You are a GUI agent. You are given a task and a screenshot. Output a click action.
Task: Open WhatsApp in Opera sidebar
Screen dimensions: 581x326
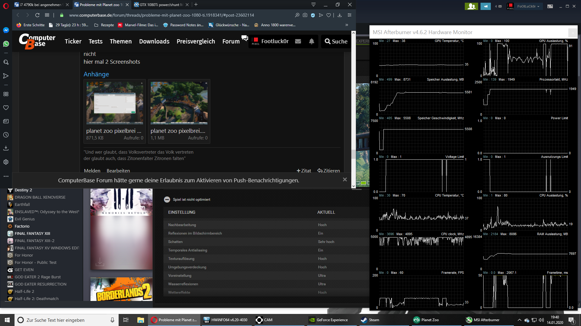pyautogui.click(x=6, y=44)
